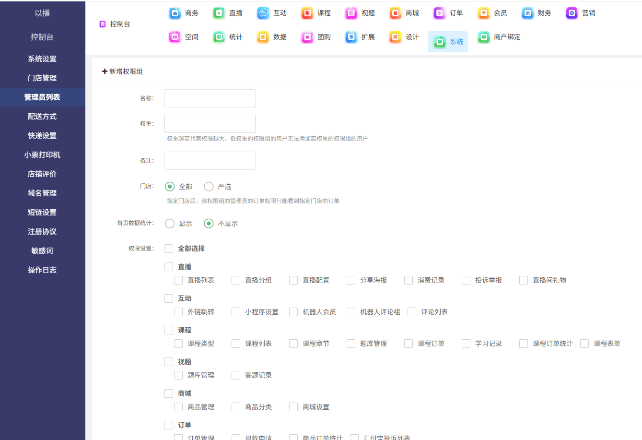642x440 pixels.
Task: Click into the 名称 input field
Action: pyautogui.click(x=210, y=98)
